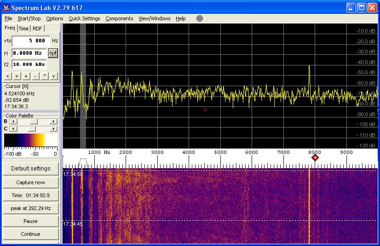
Task: Click the gray status indicator circle in menu bar
Action: pyautogui.click(x=200, y=18)
